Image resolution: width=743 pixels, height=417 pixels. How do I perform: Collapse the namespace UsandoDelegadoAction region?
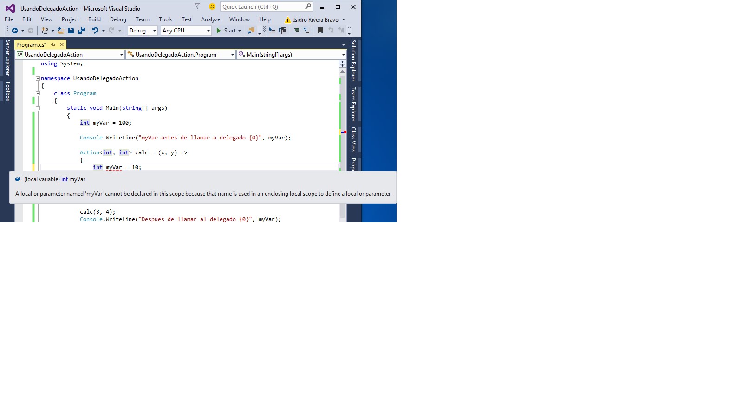pos(37,78)
